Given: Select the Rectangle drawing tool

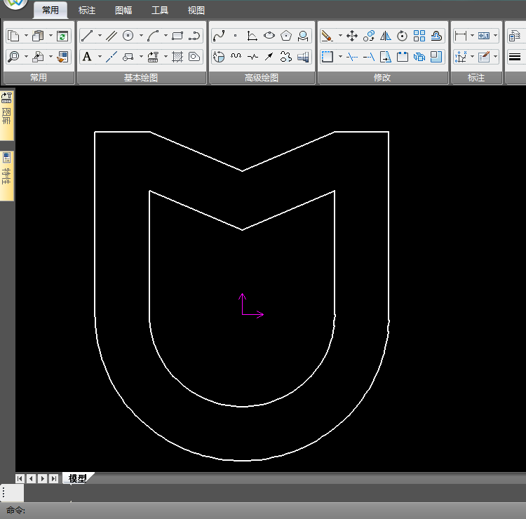Looking at the screenshot, I should tap(177, 36).
